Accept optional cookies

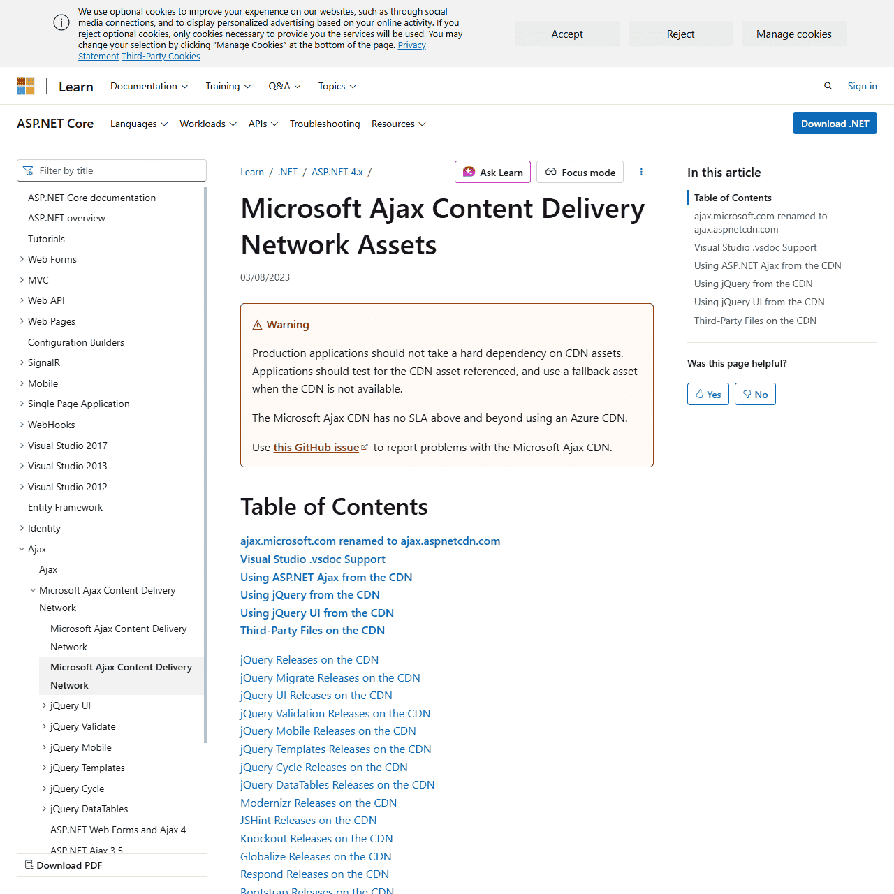tap(566, 33)
